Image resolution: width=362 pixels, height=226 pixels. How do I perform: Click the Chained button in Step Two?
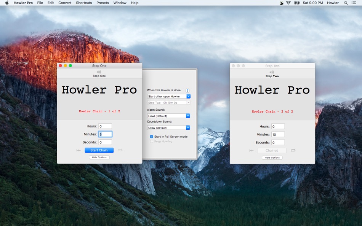(x=272, y=150)
